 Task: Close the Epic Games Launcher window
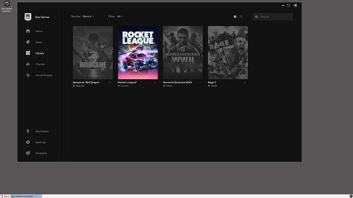pos(295,6)
